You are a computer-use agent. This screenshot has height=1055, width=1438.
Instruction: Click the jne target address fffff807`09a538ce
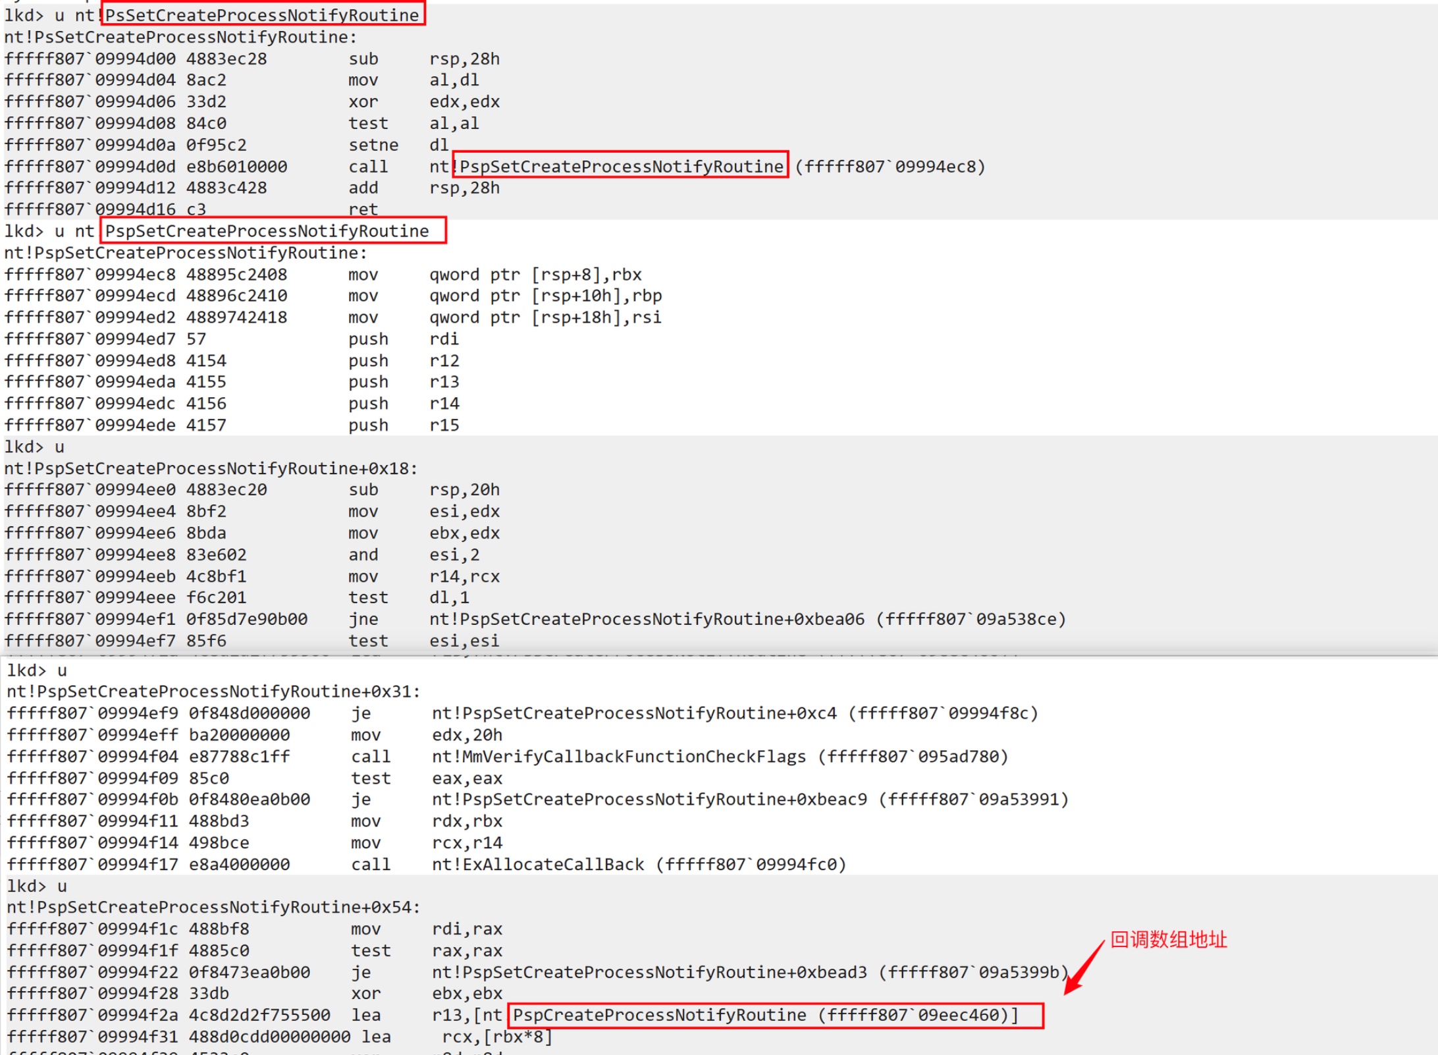tap(971, 619)
